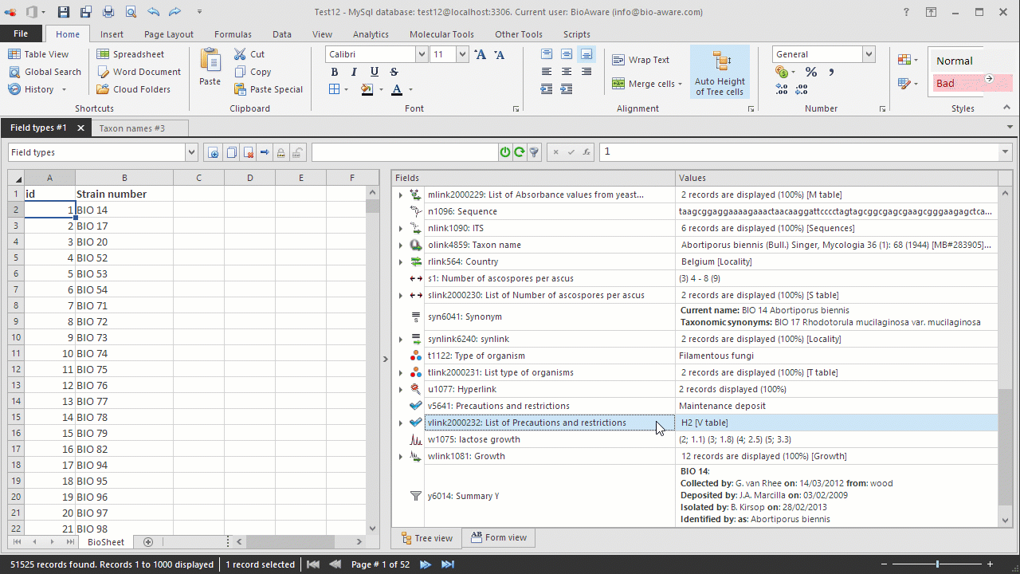Screen dimensions: 1020x574
Task: Cut the selection with scissors icon
Action: 249,54
